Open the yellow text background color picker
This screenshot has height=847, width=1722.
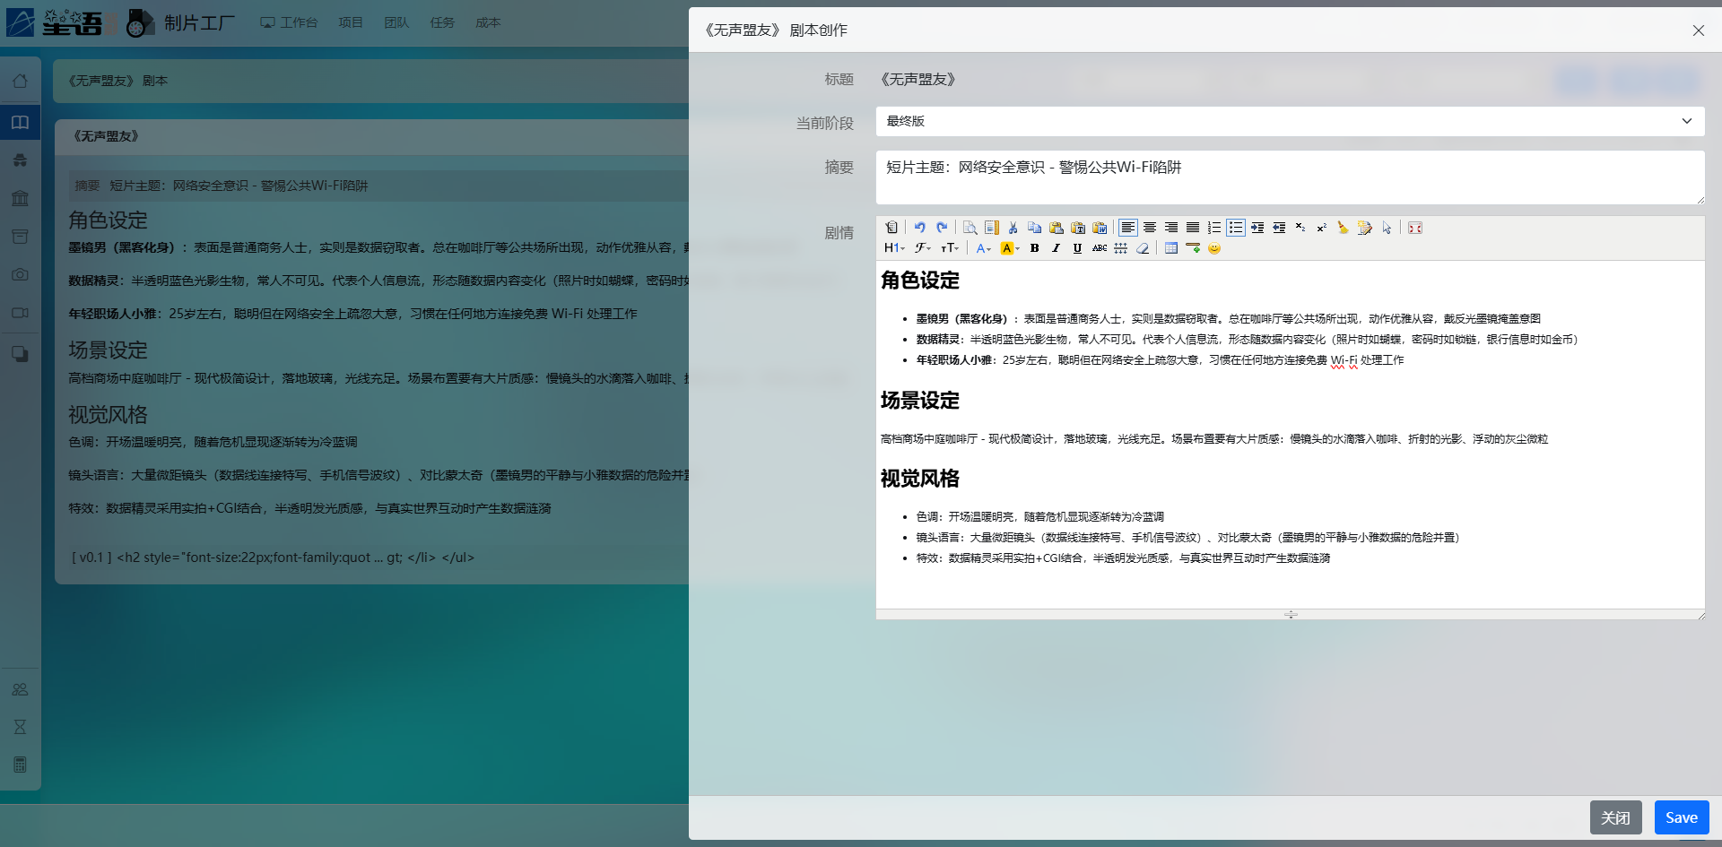[1010, 248]
